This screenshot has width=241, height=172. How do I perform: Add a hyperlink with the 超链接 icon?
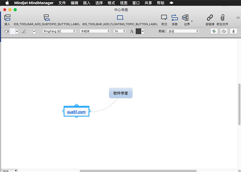[x=210, y=18]
